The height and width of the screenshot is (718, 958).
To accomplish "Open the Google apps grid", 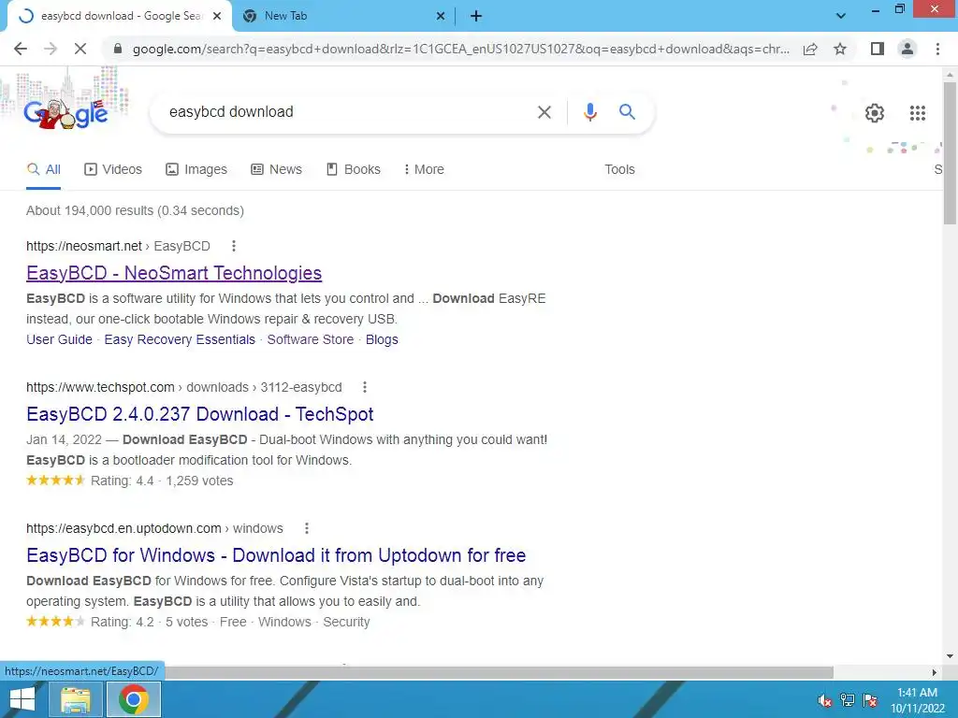I will click(918, 113).
